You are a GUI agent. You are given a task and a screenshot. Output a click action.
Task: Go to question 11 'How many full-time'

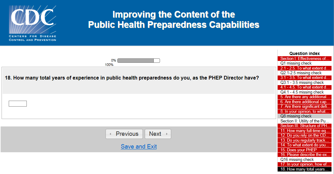(304, 131)
